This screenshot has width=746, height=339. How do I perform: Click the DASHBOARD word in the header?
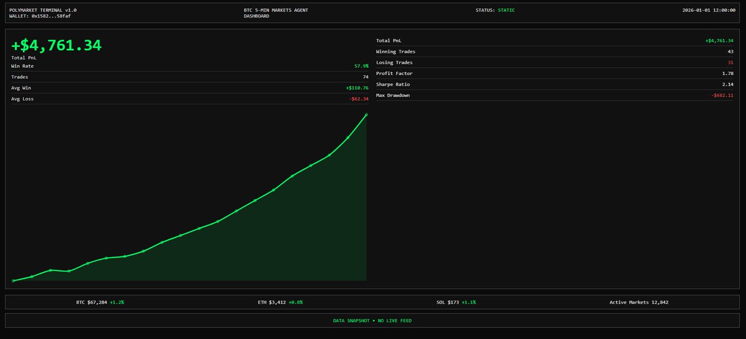click(x=256, y=16)
